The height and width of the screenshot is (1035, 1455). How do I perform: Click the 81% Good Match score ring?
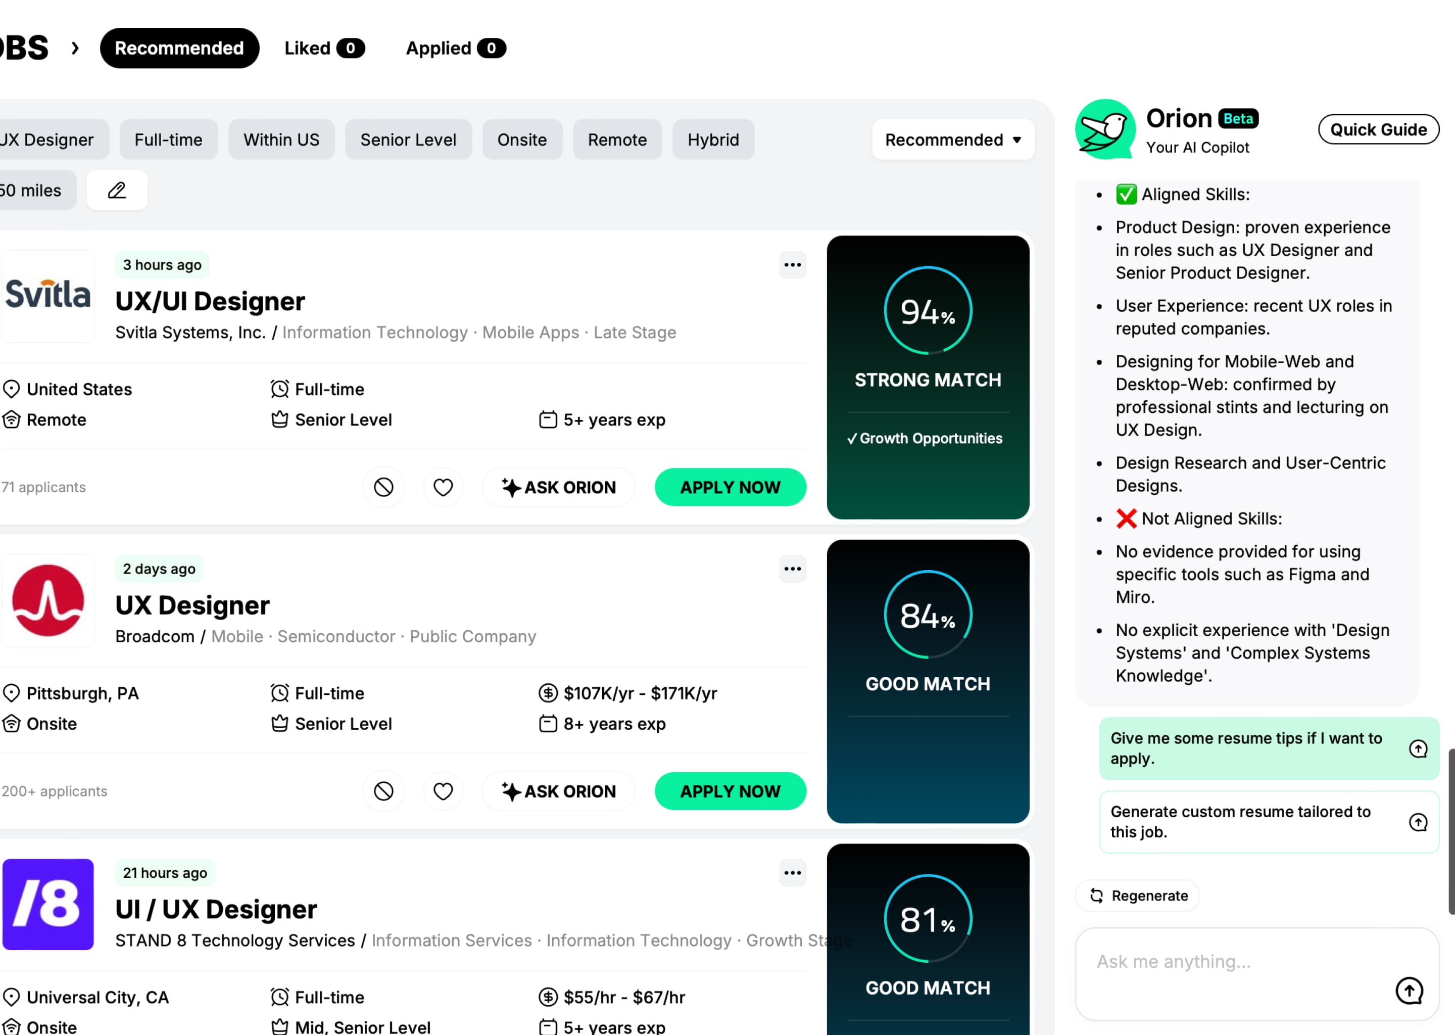click(x=928, y=918)
